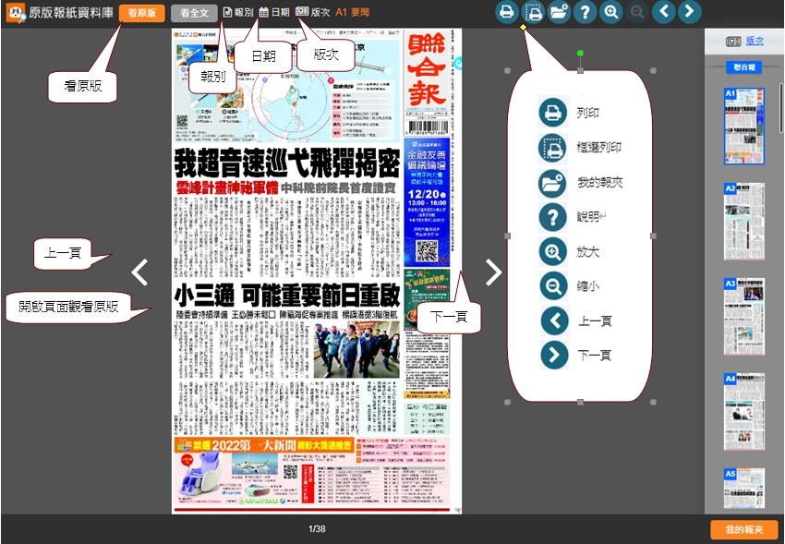Open the A4 page thumbnail

click(744, 411)
